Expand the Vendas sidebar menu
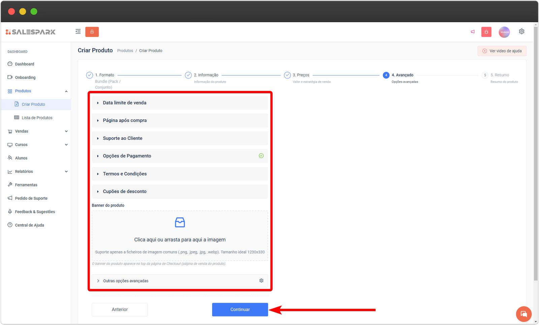This screenshot has height=325, width=539. [x=22, y=131]
